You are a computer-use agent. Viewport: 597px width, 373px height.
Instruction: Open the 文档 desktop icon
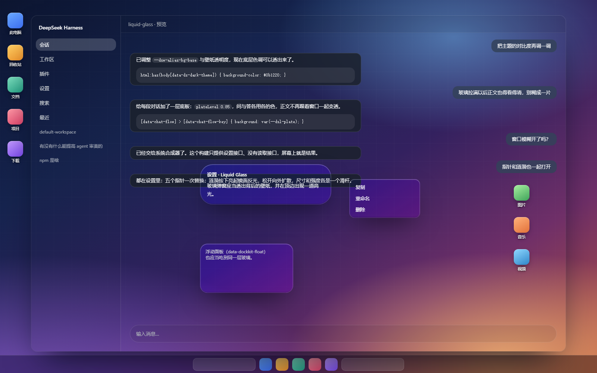[x=15, y=88]
